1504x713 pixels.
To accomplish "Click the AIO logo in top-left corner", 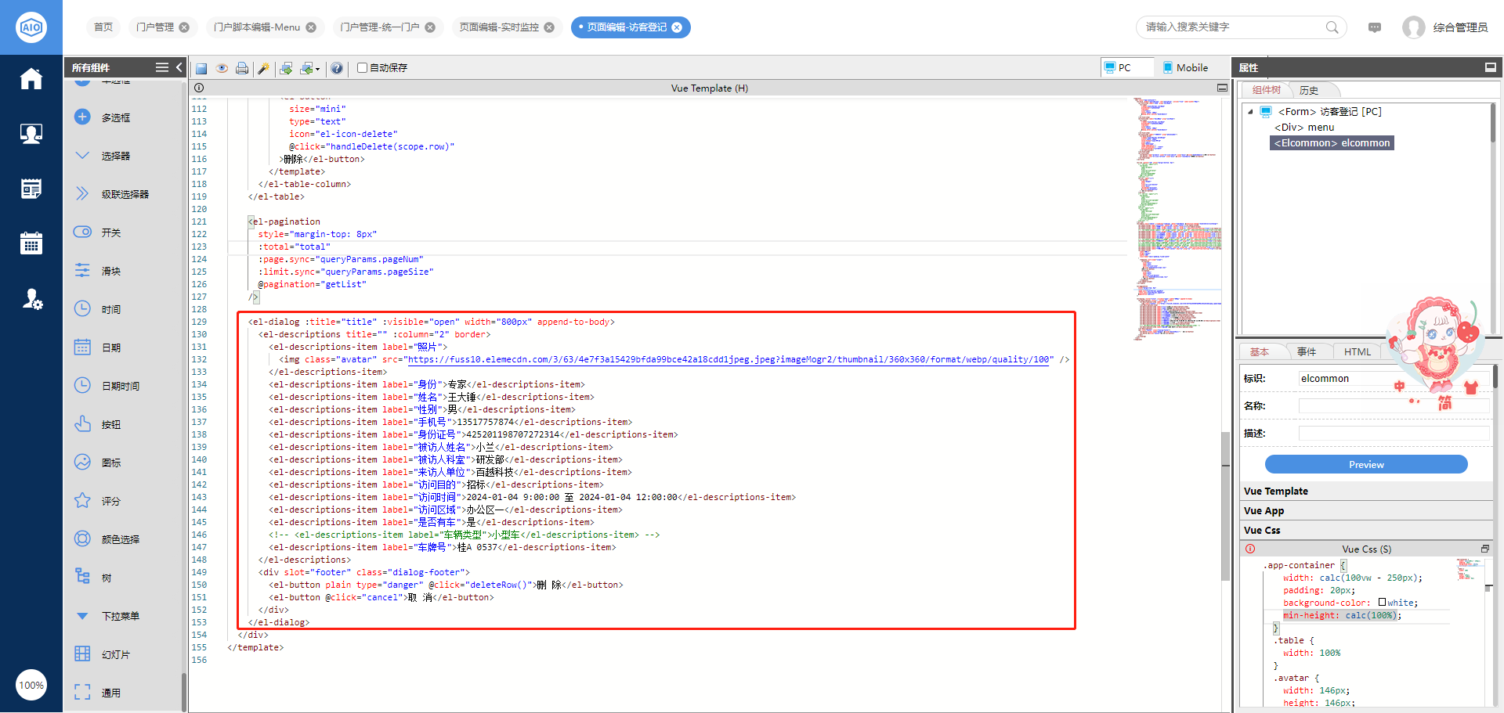I will point(31,27).
